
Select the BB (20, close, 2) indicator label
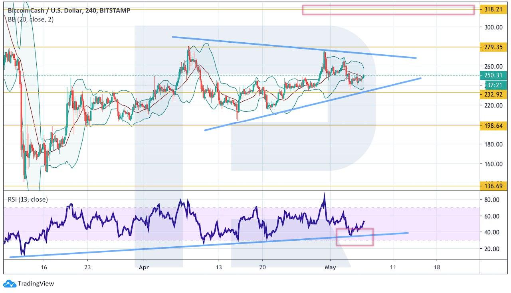(32, 19)
